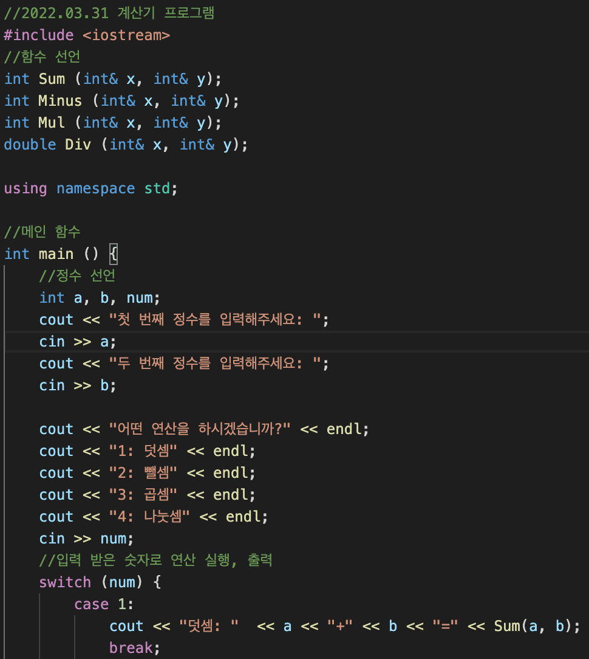Click the string "어떤 연산을 하시겠습니까?"

200,429
